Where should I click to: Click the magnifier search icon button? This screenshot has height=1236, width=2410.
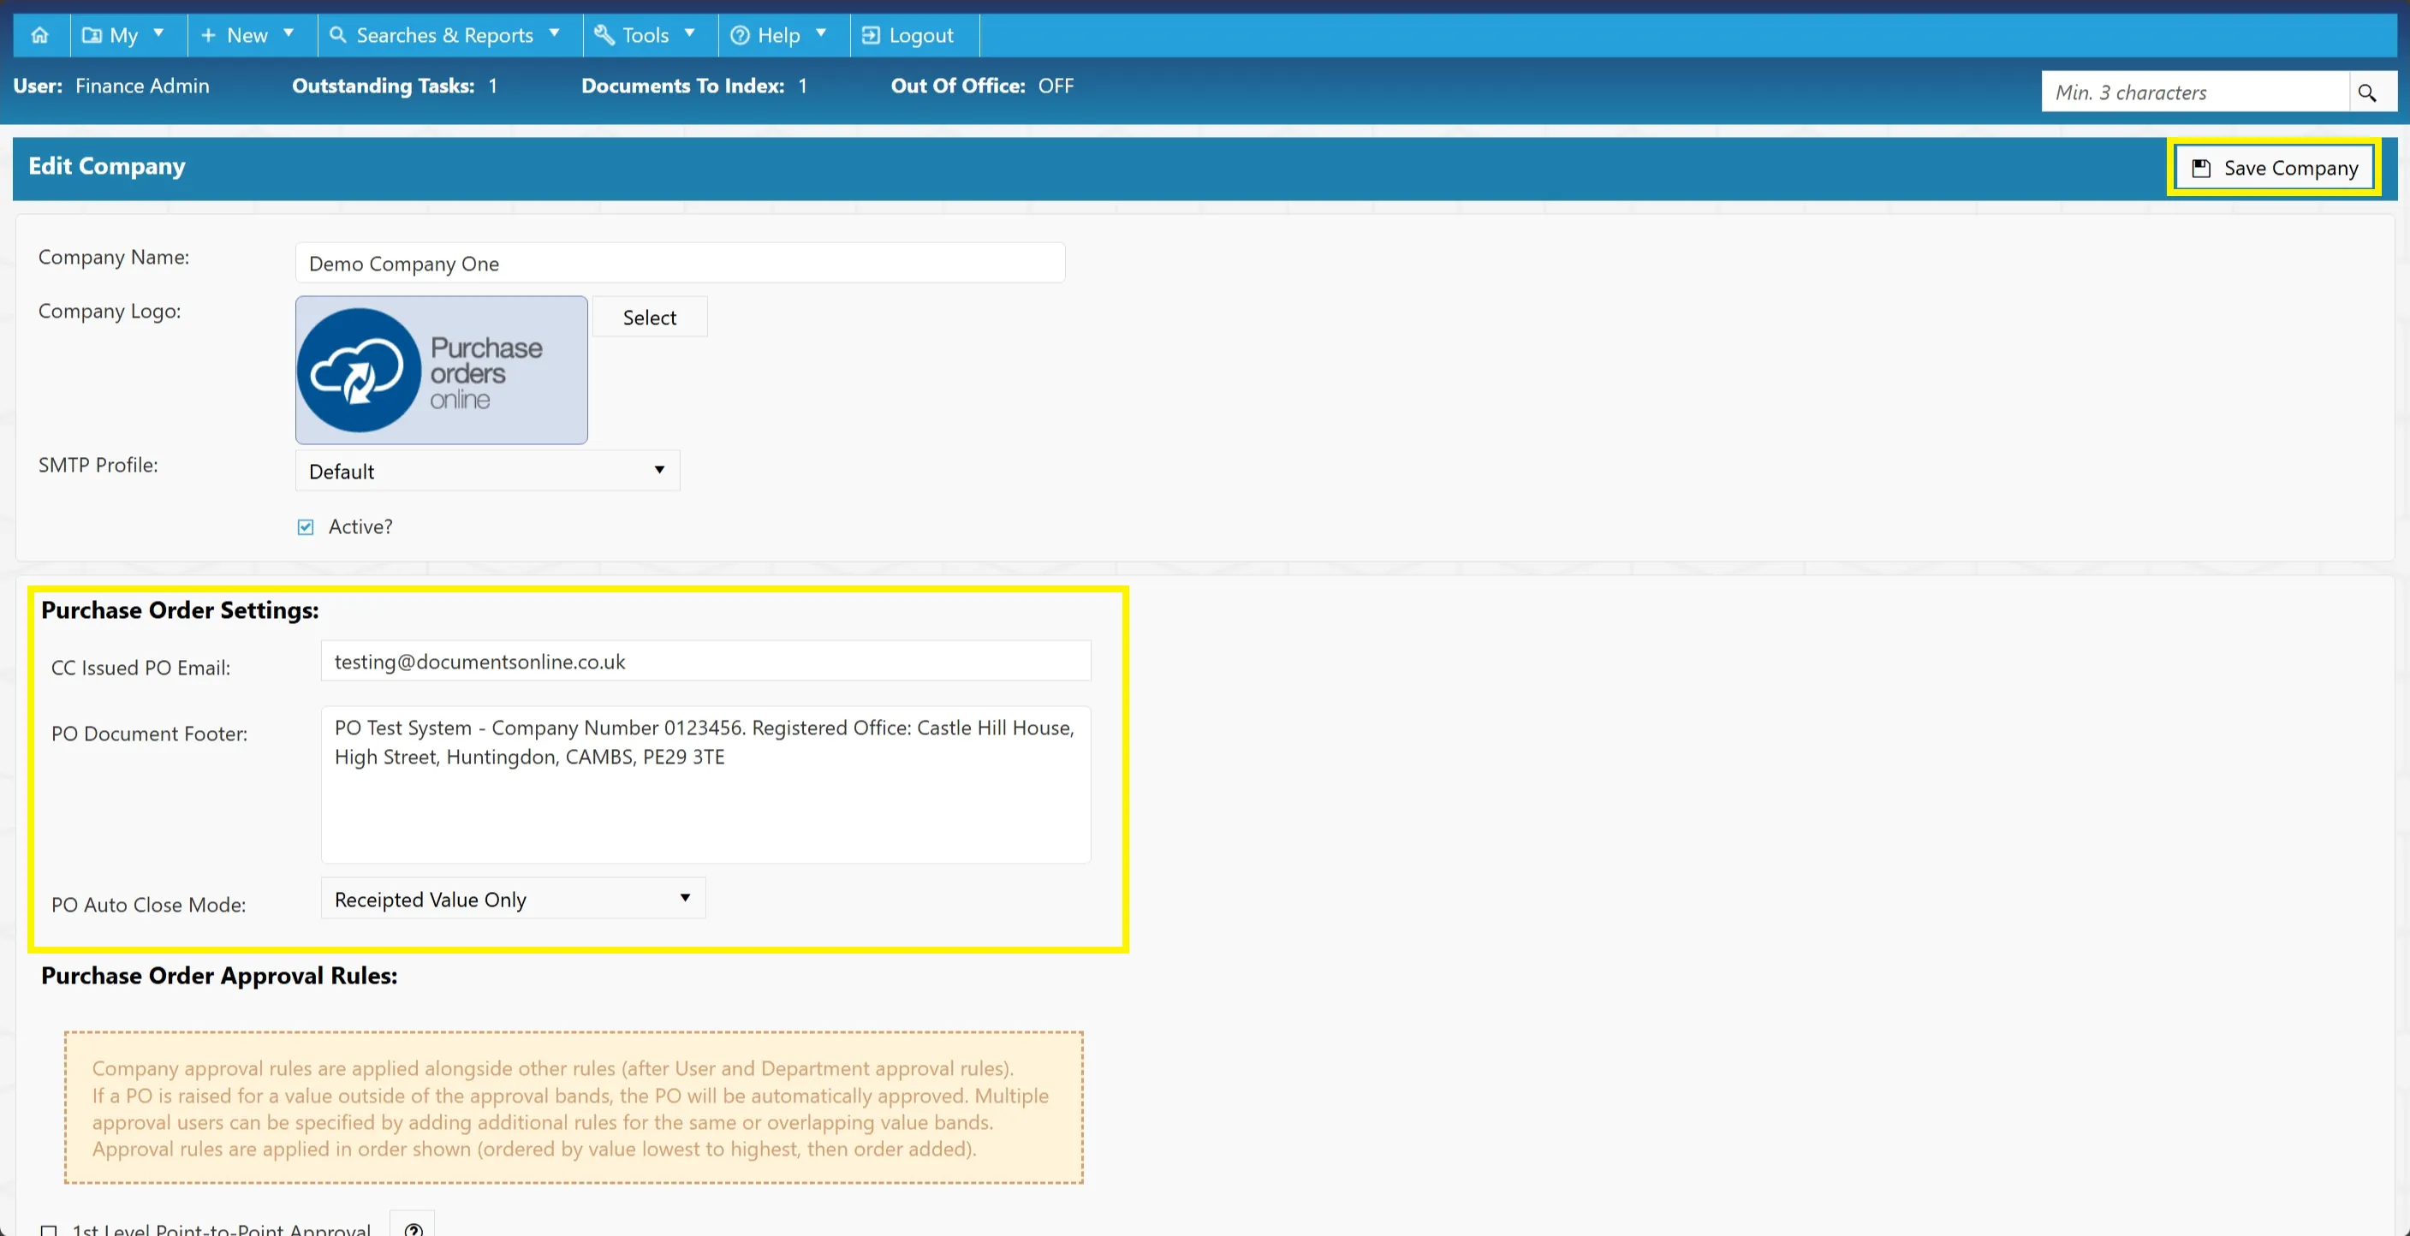pos(2367,92)
